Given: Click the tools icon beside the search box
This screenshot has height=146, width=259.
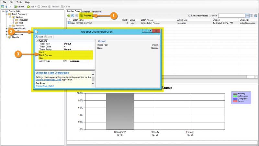Looking at the screenshot, I should pos(256,16).
